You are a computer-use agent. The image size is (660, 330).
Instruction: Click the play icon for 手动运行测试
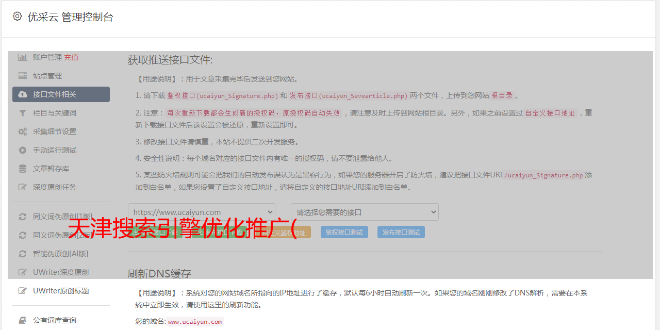(23, 150)
